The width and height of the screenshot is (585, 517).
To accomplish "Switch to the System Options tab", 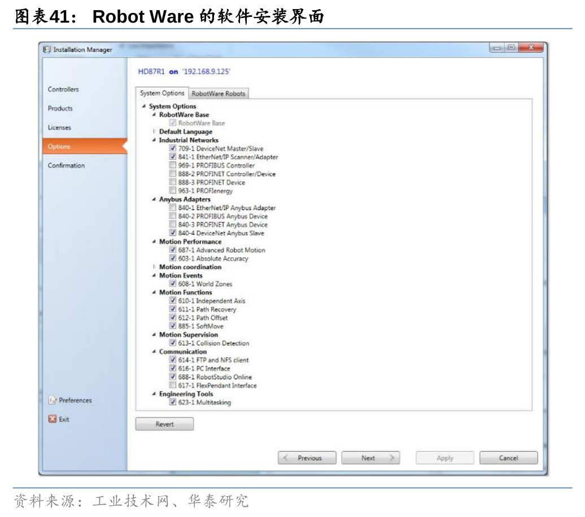I will 162,93.
